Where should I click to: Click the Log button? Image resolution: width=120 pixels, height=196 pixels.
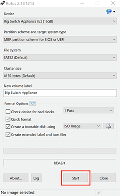pos(36,178)
